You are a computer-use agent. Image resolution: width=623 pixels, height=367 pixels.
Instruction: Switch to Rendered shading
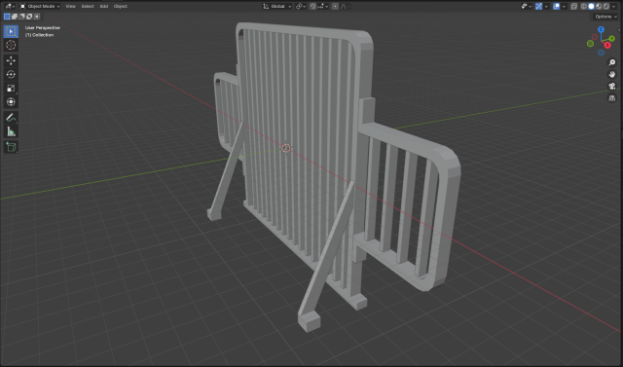pyautogui.click(x=606, y=7)
